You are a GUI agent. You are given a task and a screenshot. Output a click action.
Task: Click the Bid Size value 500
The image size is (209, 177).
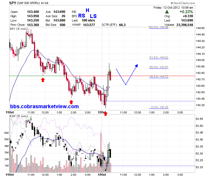(62, 25)
